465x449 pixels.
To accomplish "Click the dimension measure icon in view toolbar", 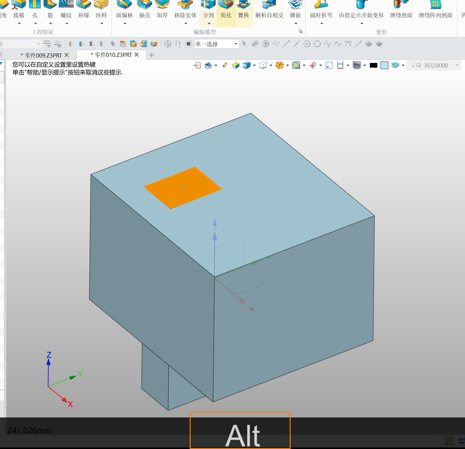I will click(340, 65).
